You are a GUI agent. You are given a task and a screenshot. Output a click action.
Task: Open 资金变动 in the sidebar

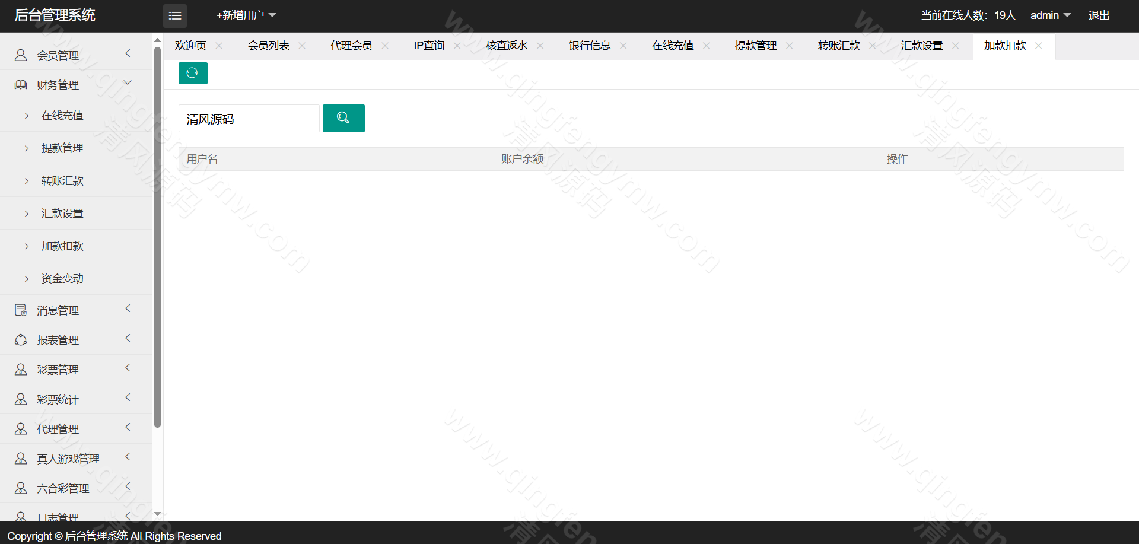click(62, 279)
